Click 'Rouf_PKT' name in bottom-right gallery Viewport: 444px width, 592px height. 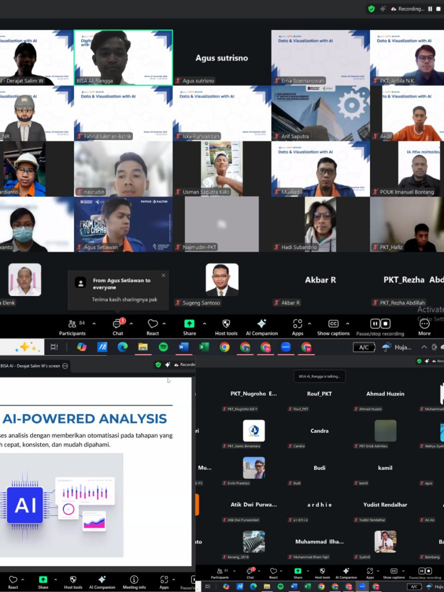pos(320,394)
